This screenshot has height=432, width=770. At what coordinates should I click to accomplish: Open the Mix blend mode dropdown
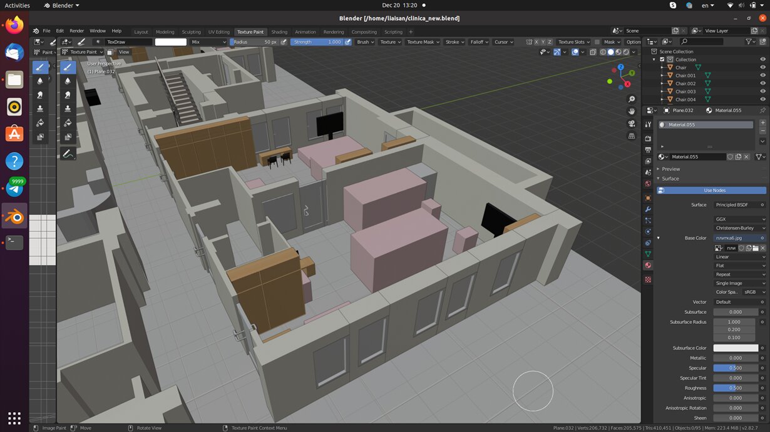pos(208,42)
